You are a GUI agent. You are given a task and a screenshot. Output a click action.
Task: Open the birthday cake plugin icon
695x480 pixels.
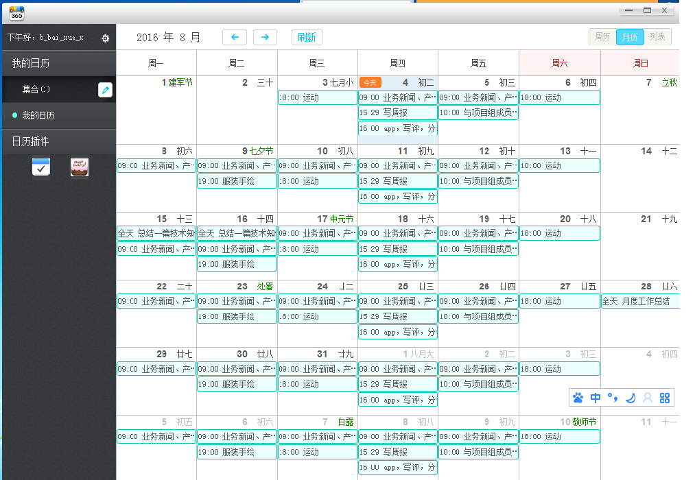[80, 167]
